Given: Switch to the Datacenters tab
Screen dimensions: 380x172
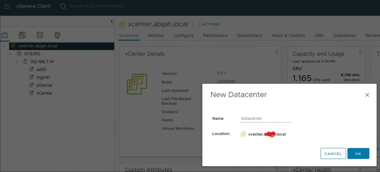Looking at the screenshot, I should pyautogui.click(x=250, y=36).
